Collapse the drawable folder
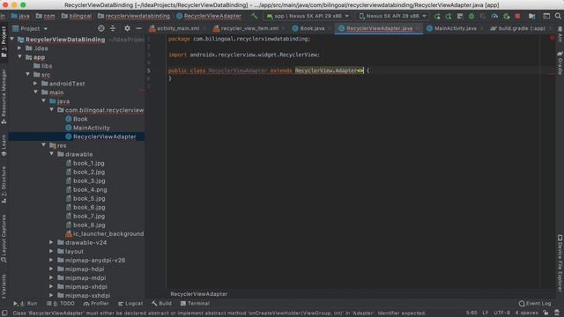Screen dimensions: 564x317 pyautogui.click(x=51, y=154)
